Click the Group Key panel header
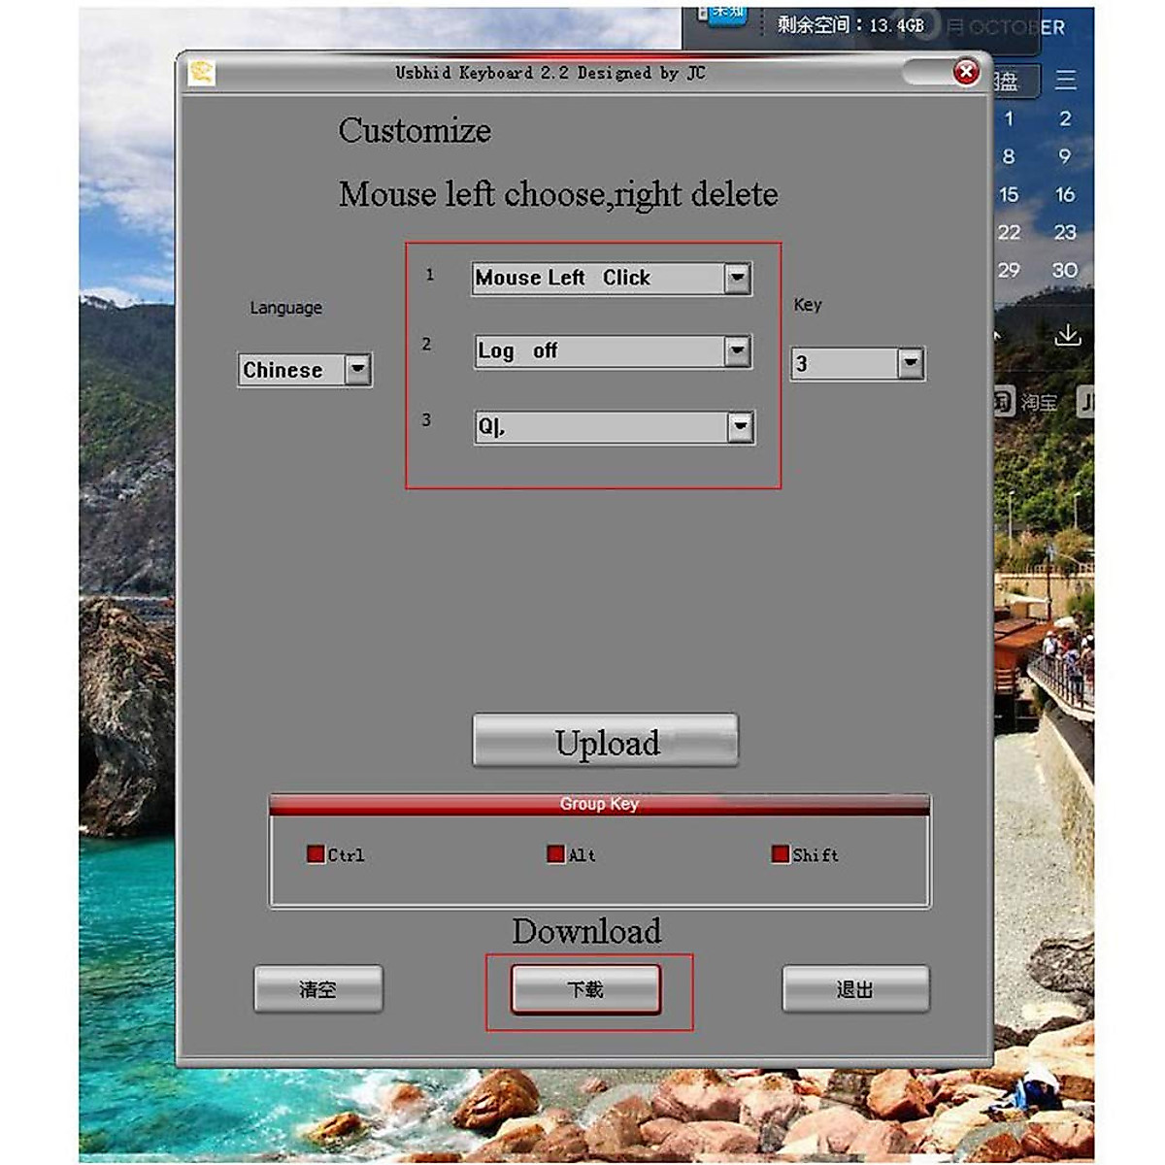The height and width of the screenshot is (1165, 1165). point(599,804)
